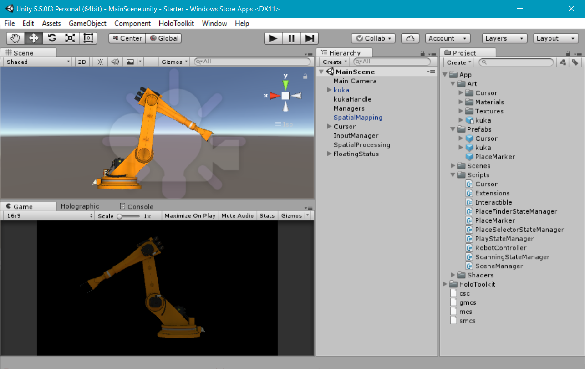The height and width of the screenshot is (369, 585).
Task: Select RobotController script
Action: [496, 248]
